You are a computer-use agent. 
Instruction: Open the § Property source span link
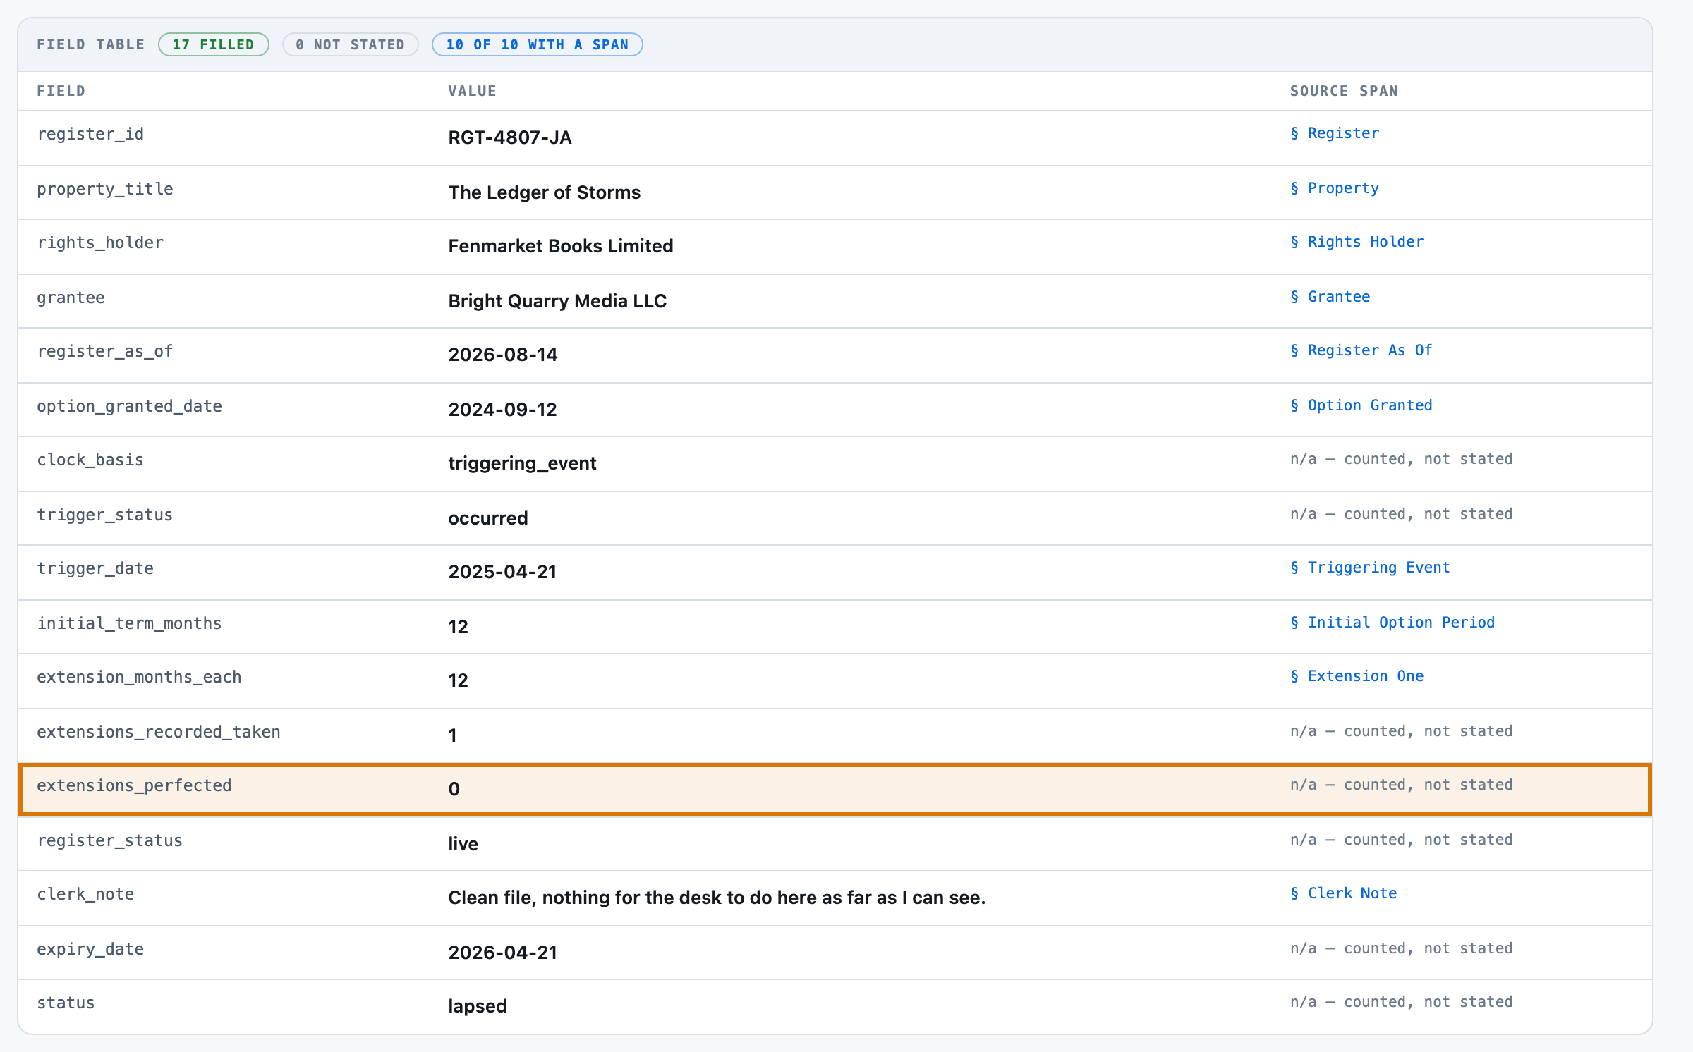(x=1334, y=188)
